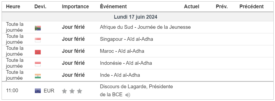Click the Événement column header
The height and width of the screenshot is (101, 275).
pos(113,7)
